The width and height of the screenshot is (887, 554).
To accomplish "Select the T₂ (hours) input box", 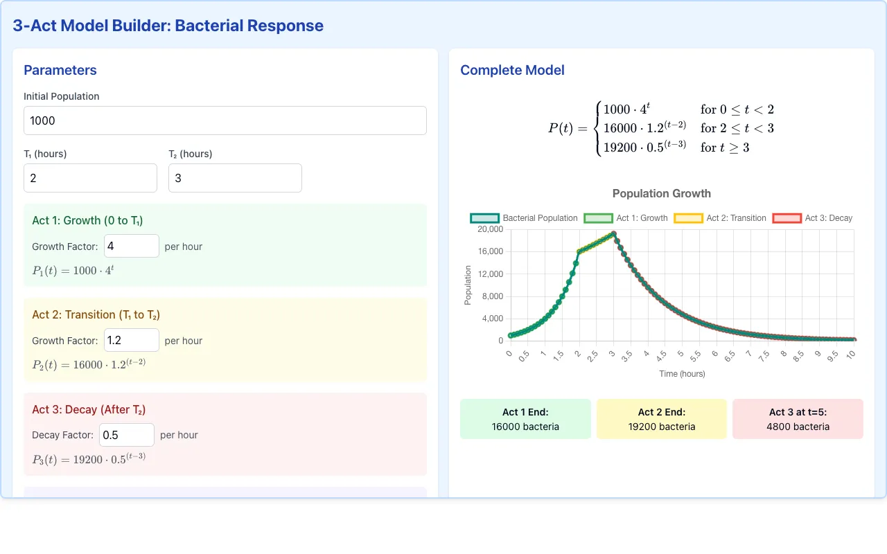I will [x=235, y=178].
